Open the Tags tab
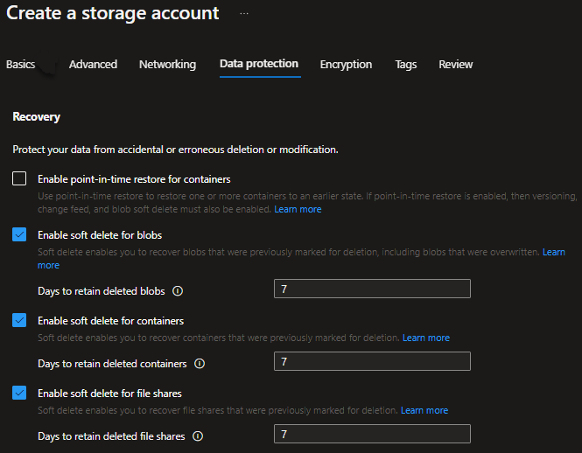Image resolution: width=582 pixels, height=453 pixels. point(405,65)
